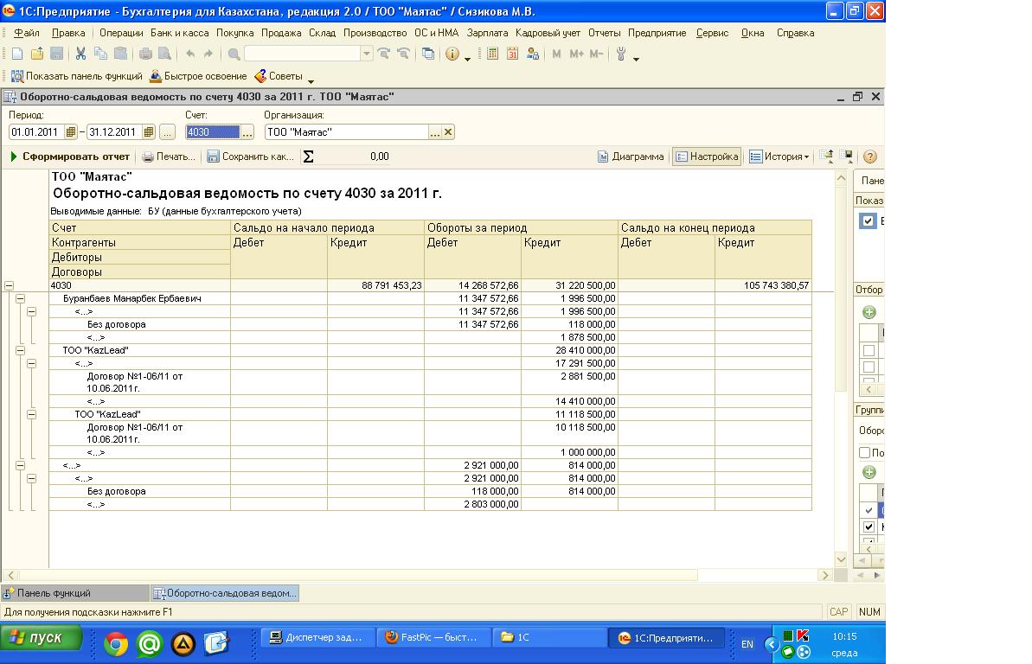The width and height of the screenshot is (1032, 664).
Task: Click the green add icon under Отбор
Action: [x=869, y=312]
